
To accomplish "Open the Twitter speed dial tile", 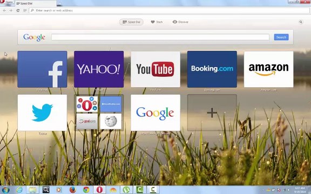I will pos(42,113).
